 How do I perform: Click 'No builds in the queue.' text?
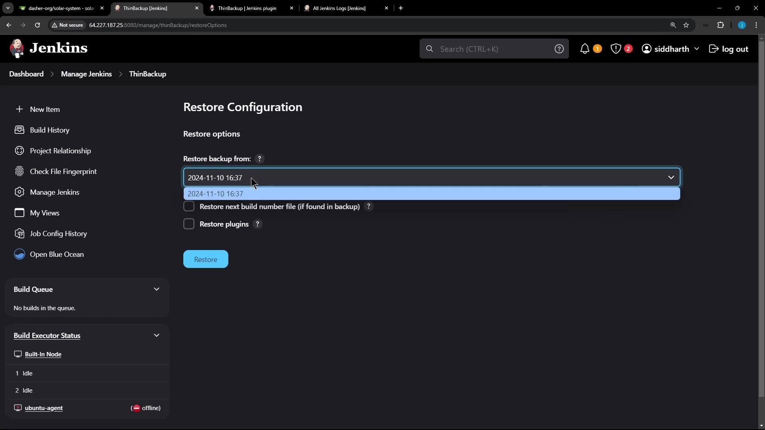point(44,308)
